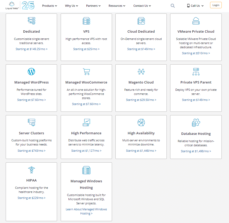Click the HIPAA card heading

pyautogui.click(x=31, y=180)
